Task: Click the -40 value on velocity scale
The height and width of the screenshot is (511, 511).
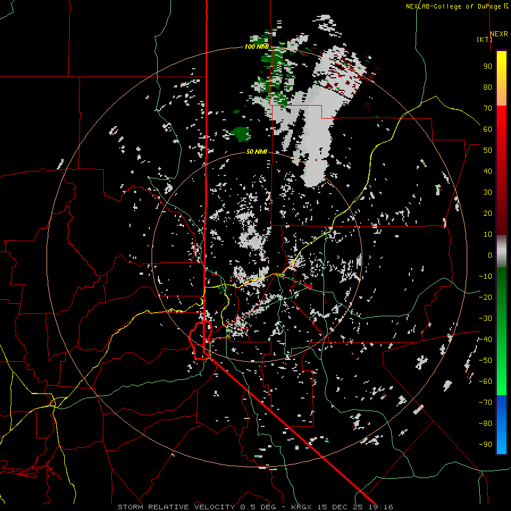Action: point(485,340)
